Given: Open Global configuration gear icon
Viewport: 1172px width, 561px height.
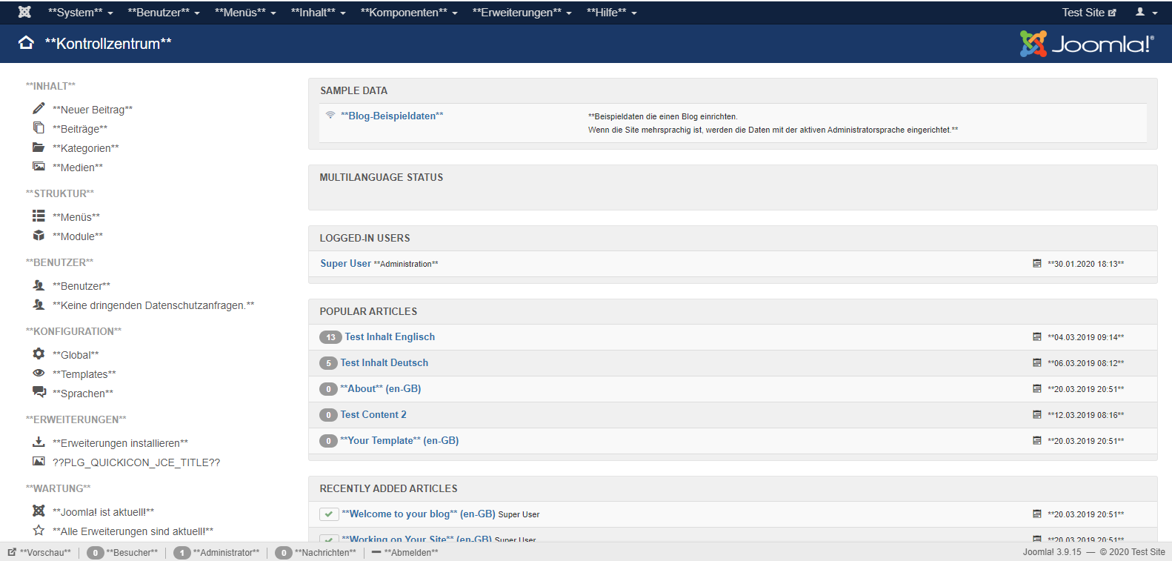Looking at the screenshot, I should click(x=39, y=354).
